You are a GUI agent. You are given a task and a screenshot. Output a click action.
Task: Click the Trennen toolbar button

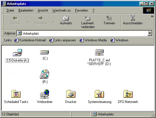(x=109, y=20)
